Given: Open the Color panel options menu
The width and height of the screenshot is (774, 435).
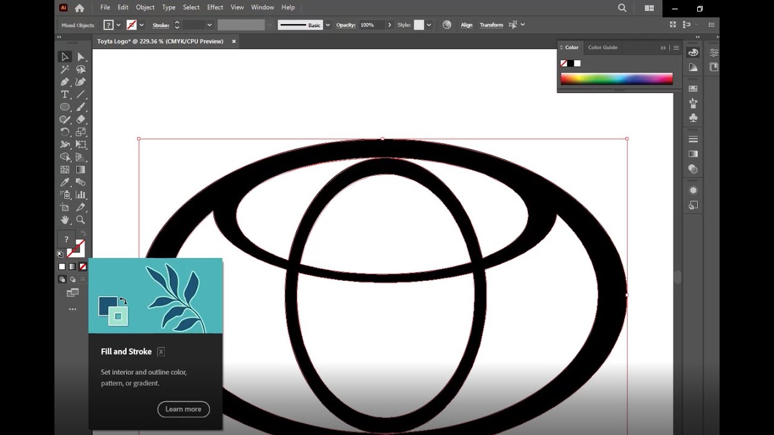Looking at the screenshot, I should [x=676, y=48].
